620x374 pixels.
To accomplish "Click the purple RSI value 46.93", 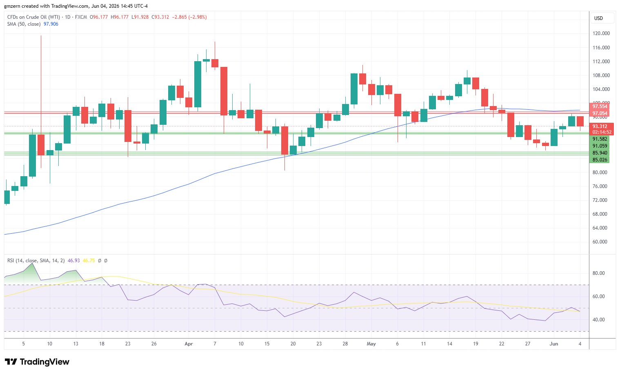I will pyautogui.click(x=74, y=261).
